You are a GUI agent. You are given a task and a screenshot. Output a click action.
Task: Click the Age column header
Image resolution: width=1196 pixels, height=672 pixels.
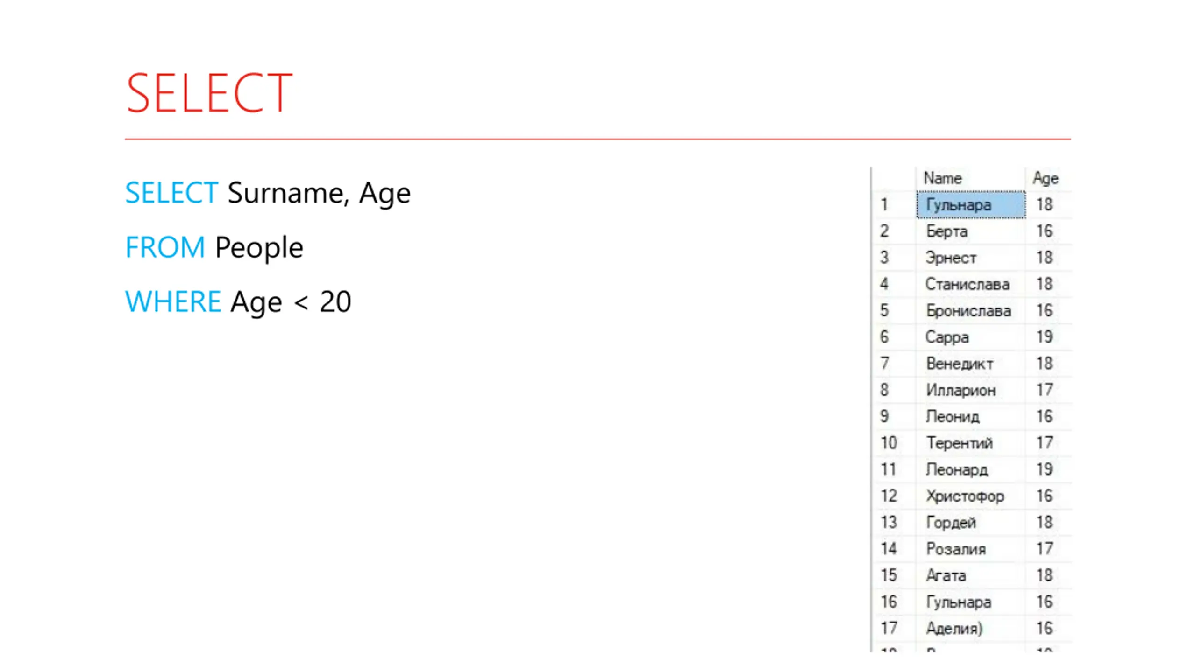(x=1046, y=178)
